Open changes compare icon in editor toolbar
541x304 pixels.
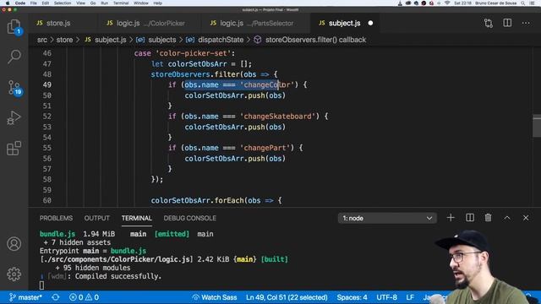tap(489, 23)
